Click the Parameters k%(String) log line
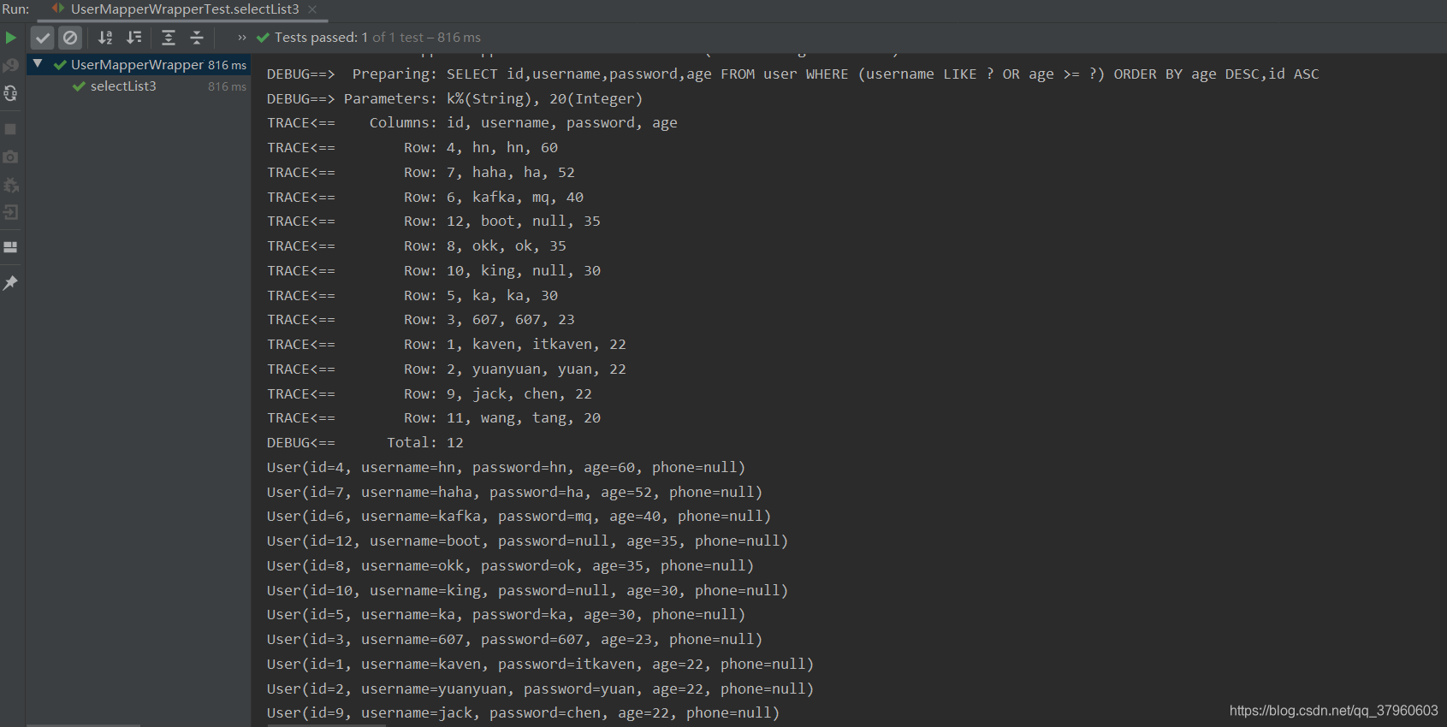This screenshot has height=727, width=1447. (x=454, y=99)
